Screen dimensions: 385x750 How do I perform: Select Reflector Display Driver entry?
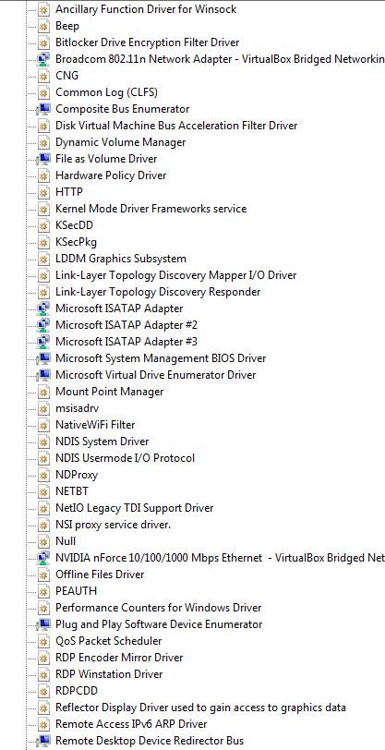click(x=201, y=708)
